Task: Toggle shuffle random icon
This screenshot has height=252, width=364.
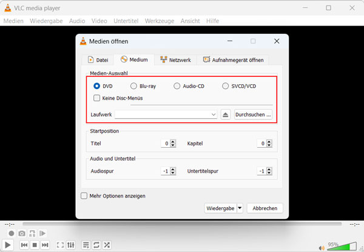Action: pos(107,245)
